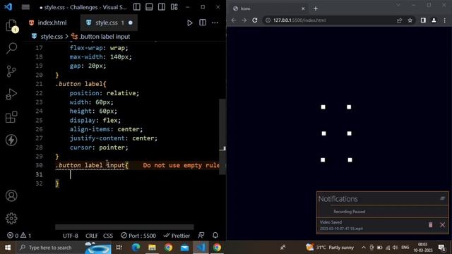This screenshot has height=254, width=452.
Task: Click the Prettier status bar item
Action: pyautogui.click(x=177, y=236)
